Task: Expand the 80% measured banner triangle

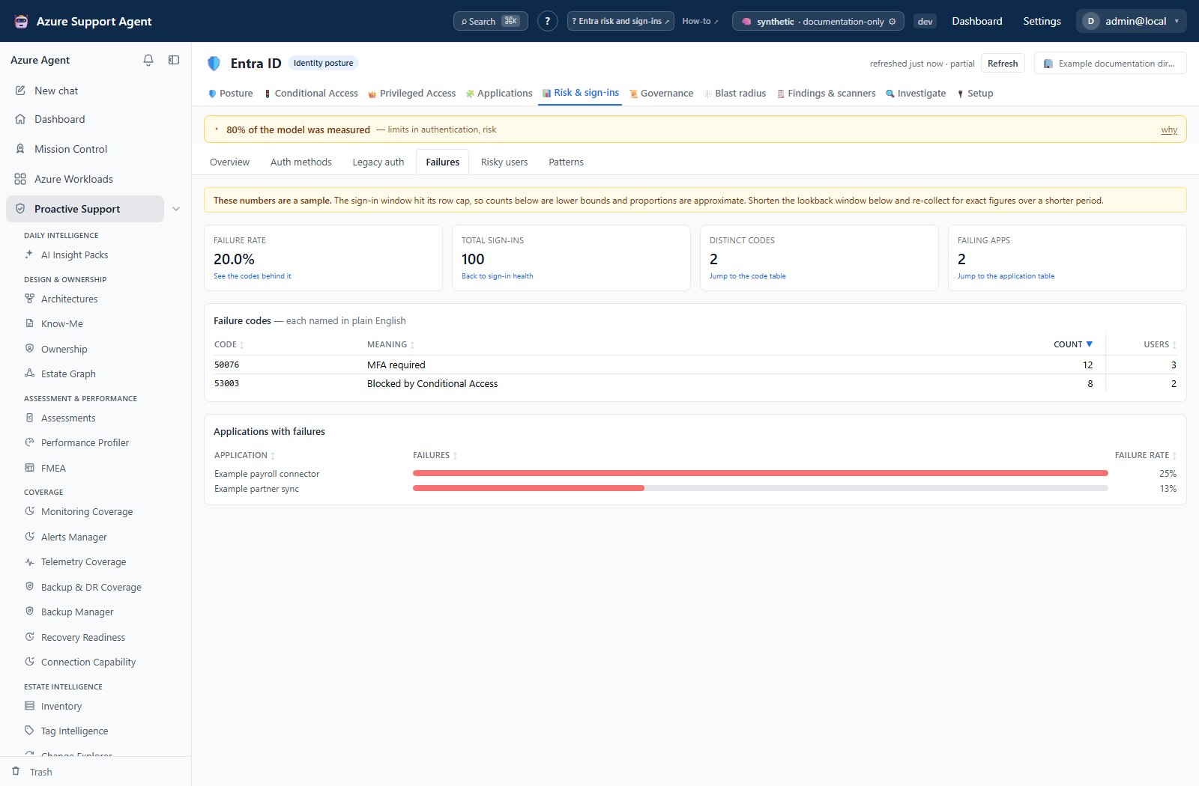Action: 217,130
